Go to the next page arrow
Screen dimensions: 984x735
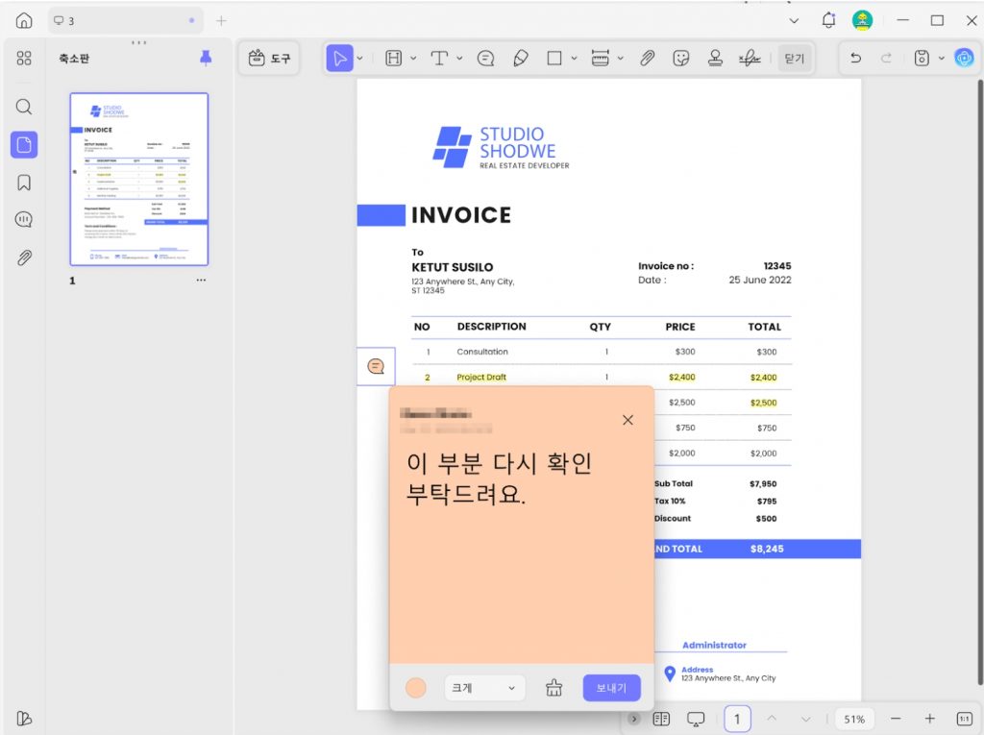pos(806,719)
